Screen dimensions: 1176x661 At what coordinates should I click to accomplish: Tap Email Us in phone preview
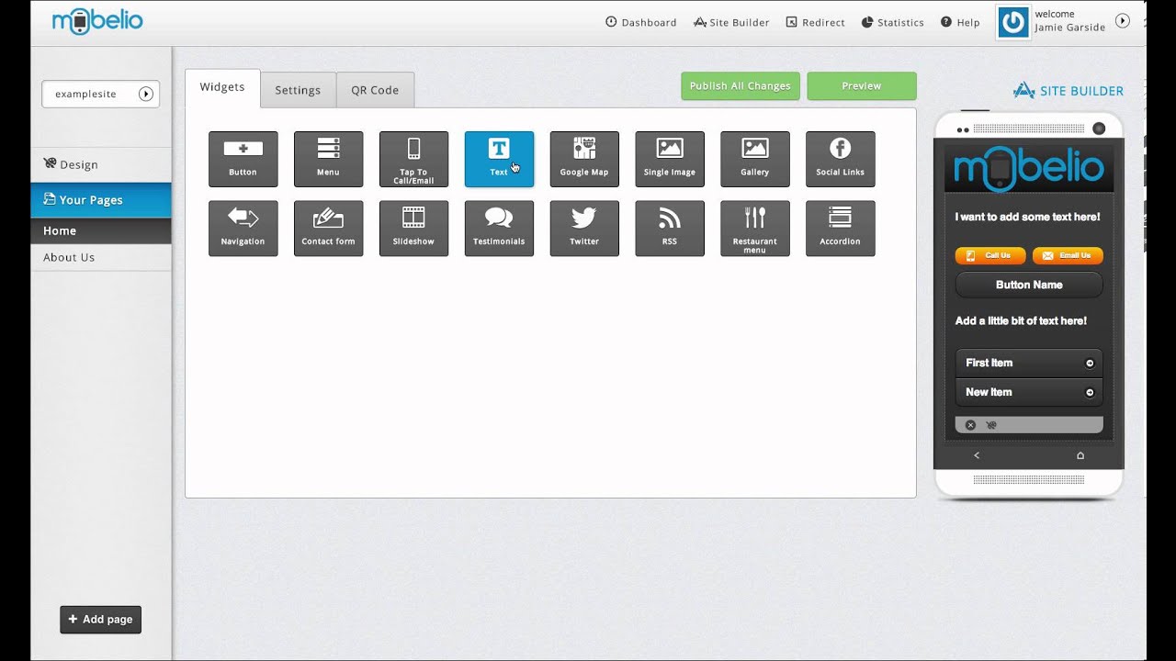[x=1068, y=255]
